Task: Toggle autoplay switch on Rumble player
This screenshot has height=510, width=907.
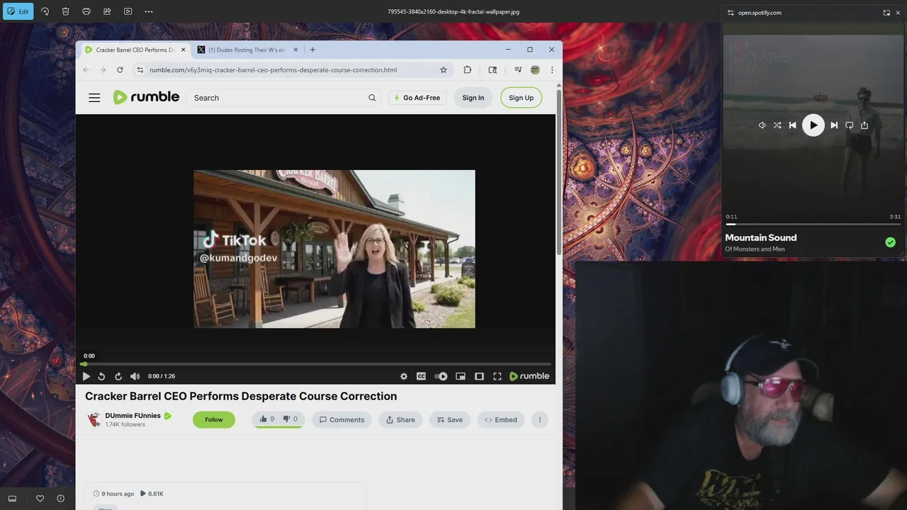Action: [x=441, y=376]
